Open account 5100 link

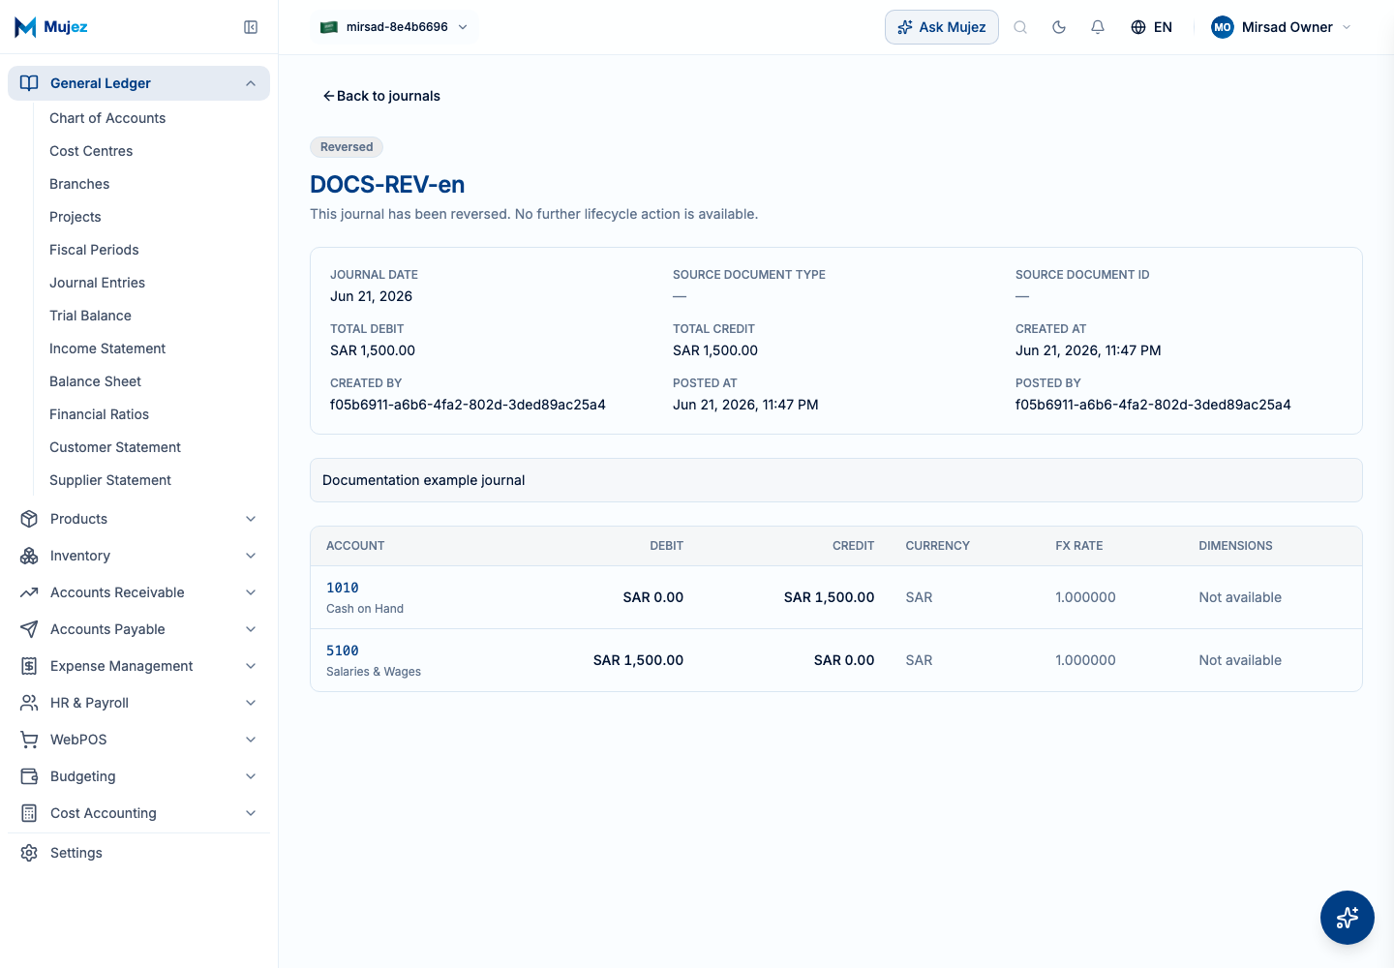(x=343, y=650)
